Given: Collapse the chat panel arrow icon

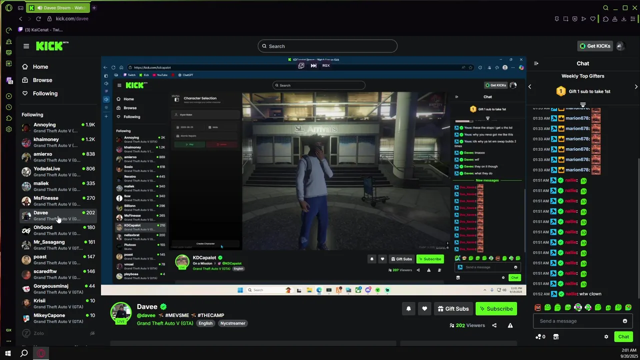Looking at the screenshot, I should tap(536, 63).
